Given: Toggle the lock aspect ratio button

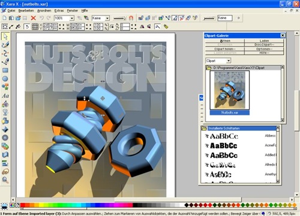Looking at the screenshot, I should (x=112, y=26).
